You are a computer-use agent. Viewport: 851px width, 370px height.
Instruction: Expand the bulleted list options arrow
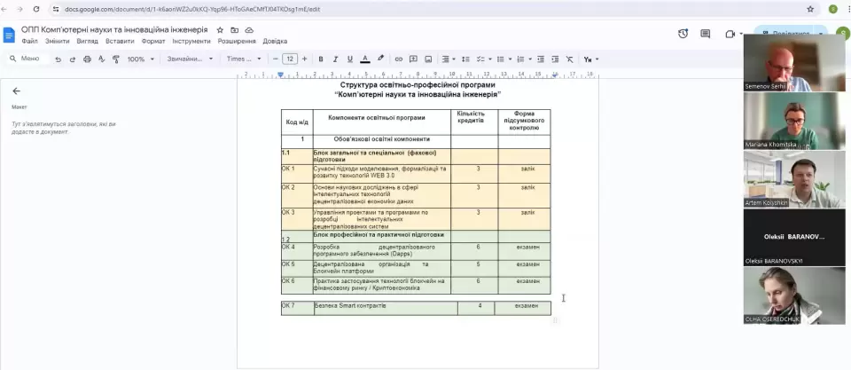[511, 59]
